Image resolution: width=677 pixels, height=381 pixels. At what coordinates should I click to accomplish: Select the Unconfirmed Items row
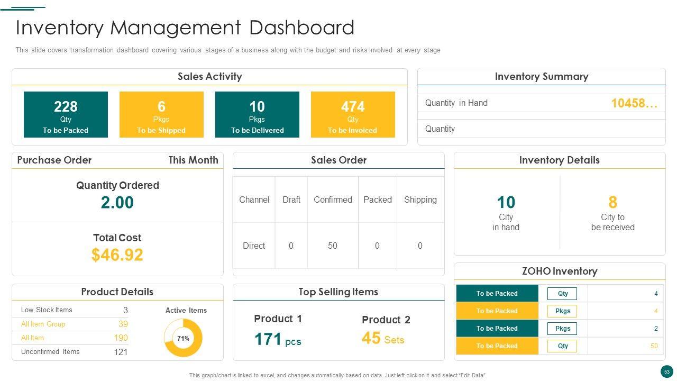(x=74, y=352)
